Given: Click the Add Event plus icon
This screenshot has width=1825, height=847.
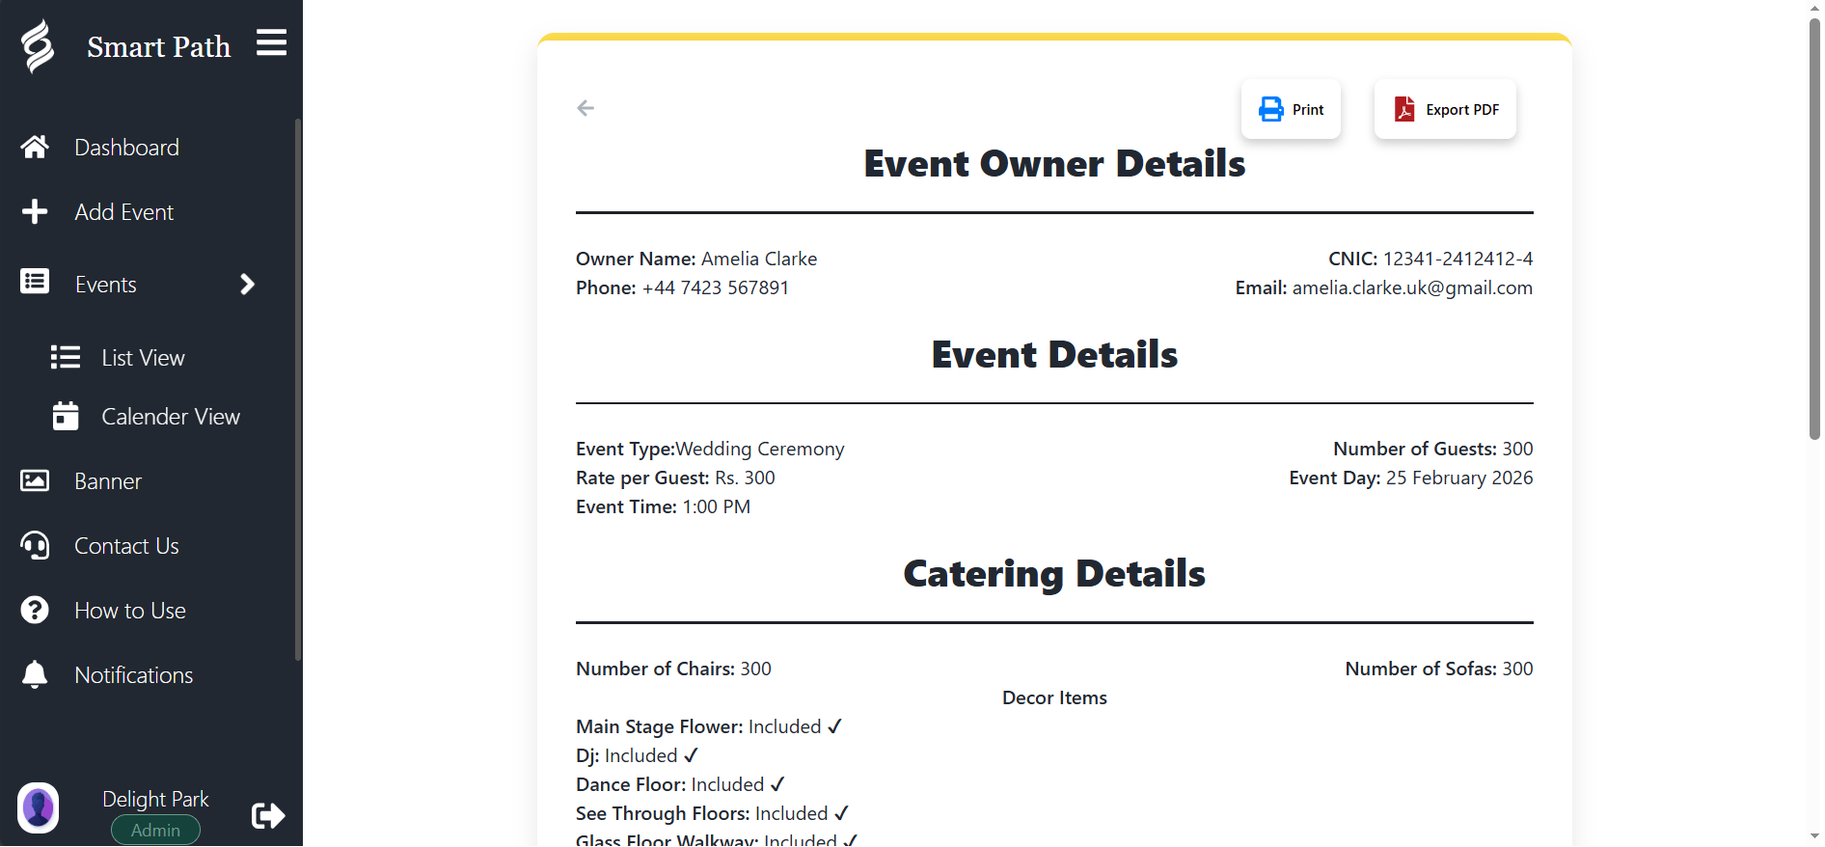Looking at the screenshot, I should [x=35, y=211].
